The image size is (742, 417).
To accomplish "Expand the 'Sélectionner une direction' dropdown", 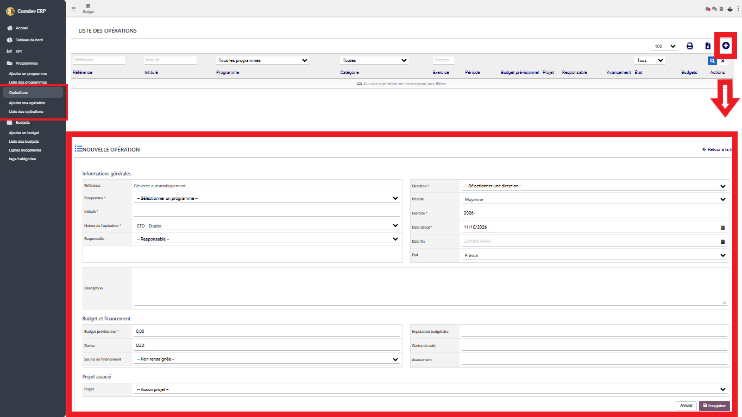I will pos(594,186).
